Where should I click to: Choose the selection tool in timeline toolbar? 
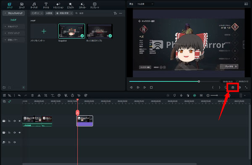10,95
